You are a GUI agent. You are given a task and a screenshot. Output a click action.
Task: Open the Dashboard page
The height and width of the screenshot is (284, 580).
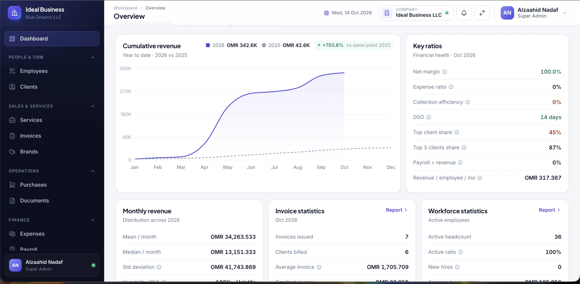tap(52, 39)
